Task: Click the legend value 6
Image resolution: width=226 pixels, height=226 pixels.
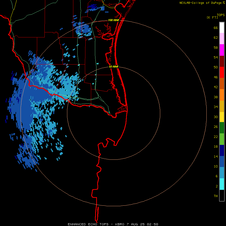Action: click(x=217, y=176)
